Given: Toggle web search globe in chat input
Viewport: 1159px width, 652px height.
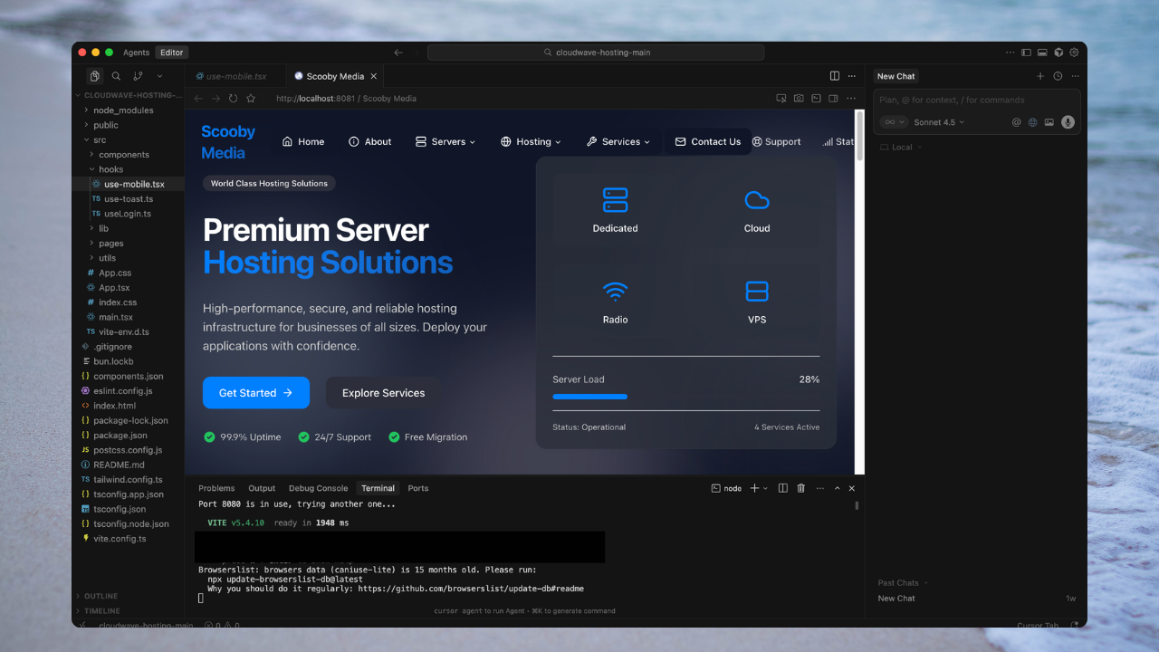Looking at the screenshot, I should tap(1033, 122).
